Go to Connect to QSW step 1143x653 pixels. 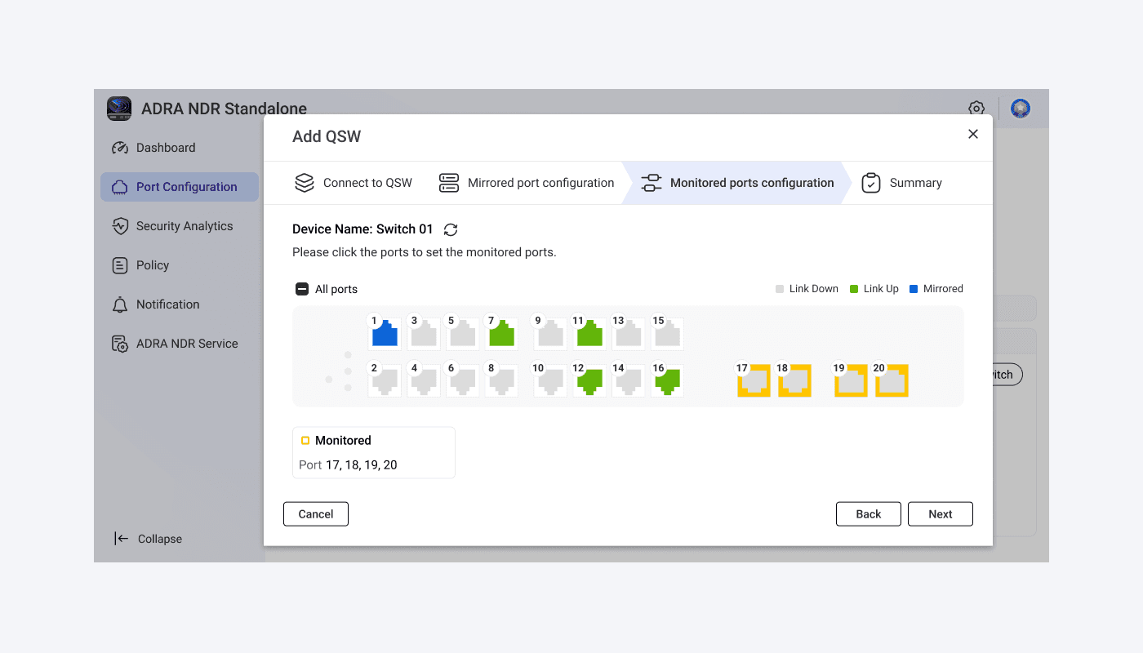[x=354, y=183]
